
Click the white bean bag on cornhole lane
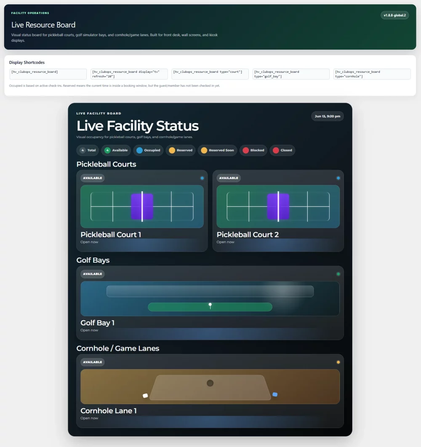coord(145,395)
